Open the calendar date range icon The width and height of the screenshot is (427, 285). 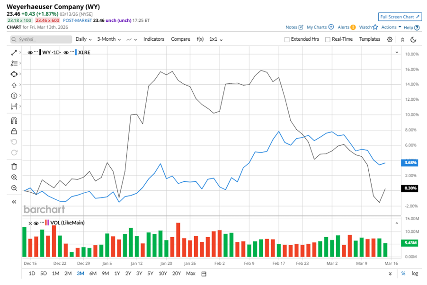204,274
